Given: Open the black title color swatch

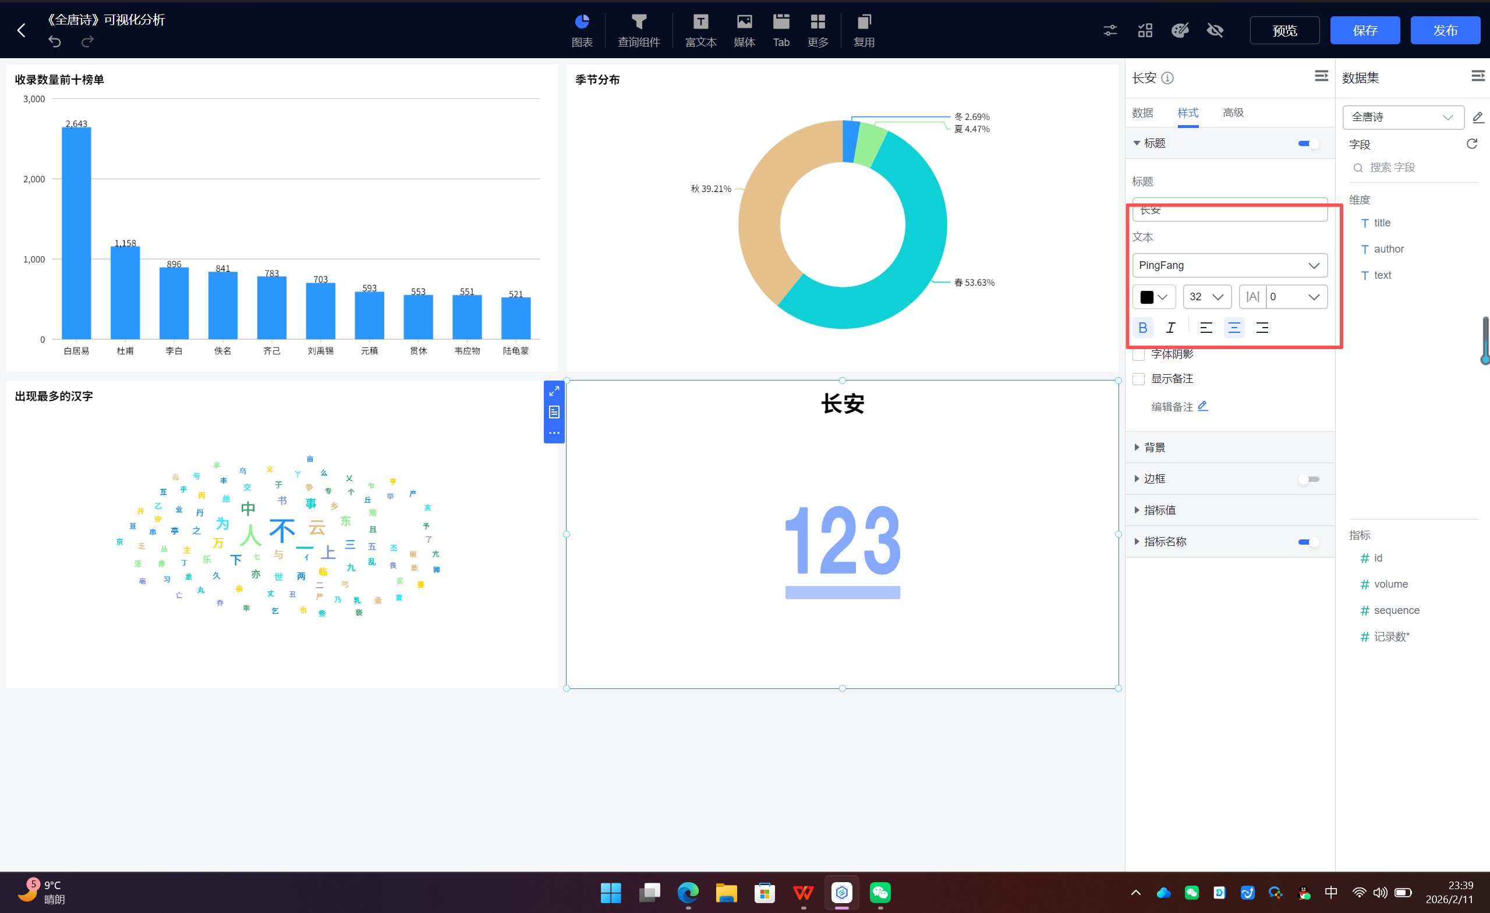Looking at the screenshot, I should 1153,297.
